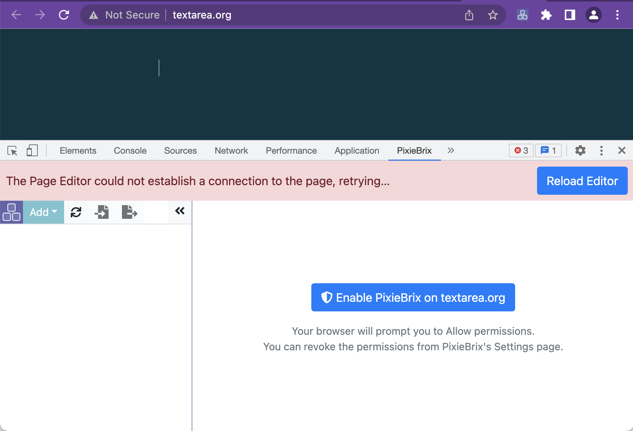Open the PixieBrix logo home icon
Image resolution: width=633 pixels, height=431 pixels.
point(11,212)
